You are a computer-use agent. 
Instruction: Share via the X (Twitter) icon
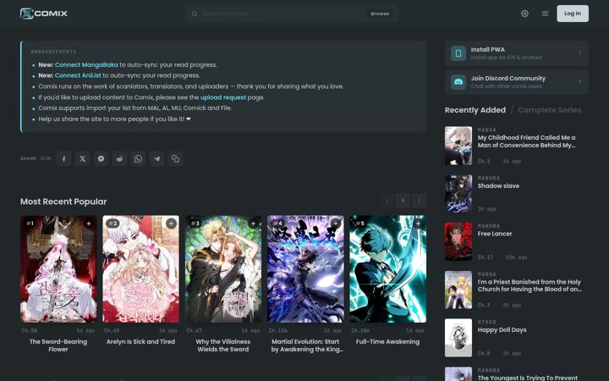(x=82, y=158)
